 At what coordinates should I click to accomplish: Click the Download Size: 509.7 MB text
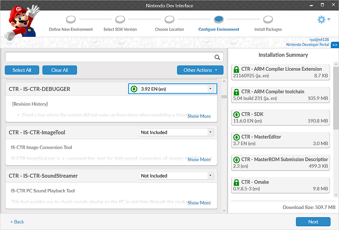click(x=309, y=207)
